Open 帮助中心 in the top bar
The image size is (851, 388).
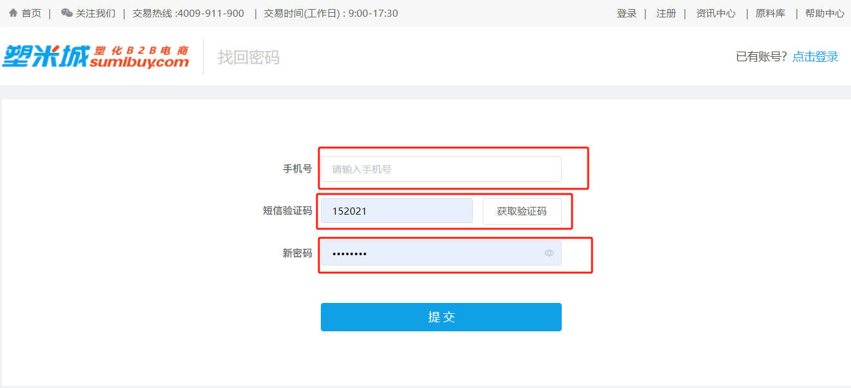pyautogui.click(x=825, y=14)
